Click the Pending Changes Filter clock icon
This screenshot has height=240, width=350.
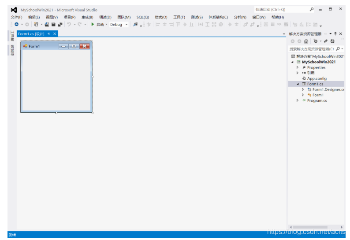tap(316, 41)
